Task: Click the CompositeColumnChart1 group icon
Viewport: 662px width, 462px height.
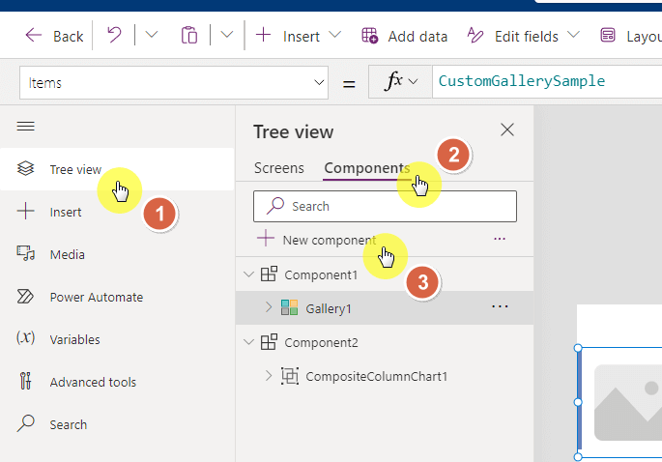Action: (x=290, y=375)
